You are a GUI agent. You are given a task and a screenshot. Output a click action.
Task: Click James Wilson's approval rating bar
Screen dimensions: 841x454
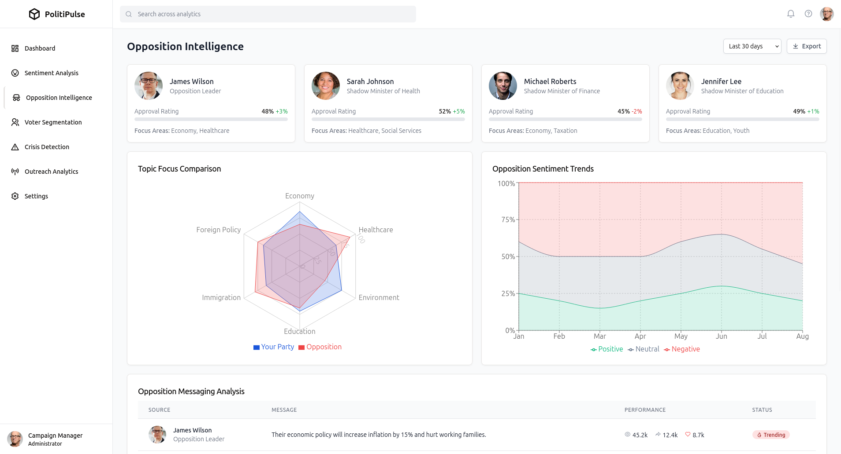pyautogui.click(x=211, y=119)
